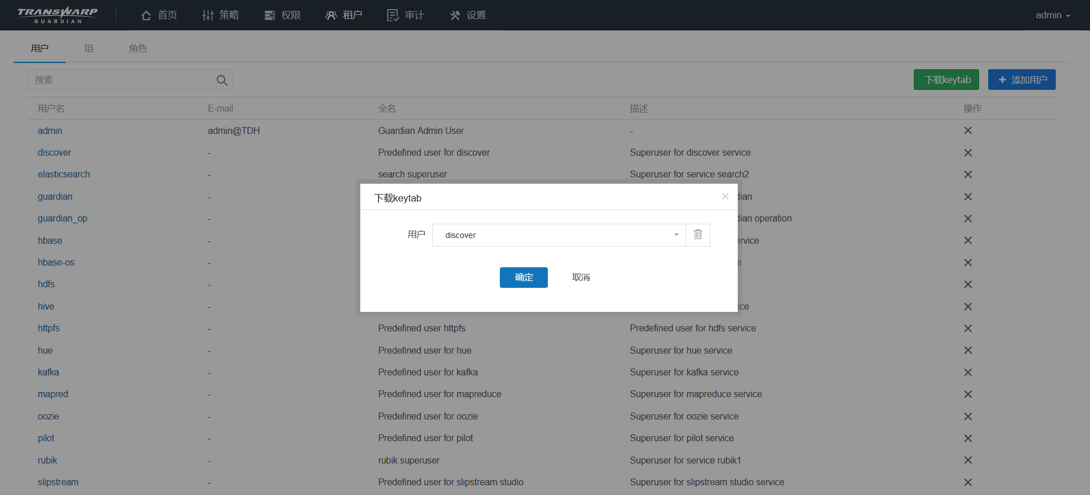Screen dimensions: 1090x495
Task: Remove the hue user via its X icon
Action: click(968, 350)
